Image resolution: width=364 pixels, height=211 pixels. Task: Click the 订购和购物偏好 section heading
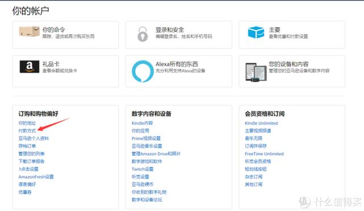[x=38, y=114]
